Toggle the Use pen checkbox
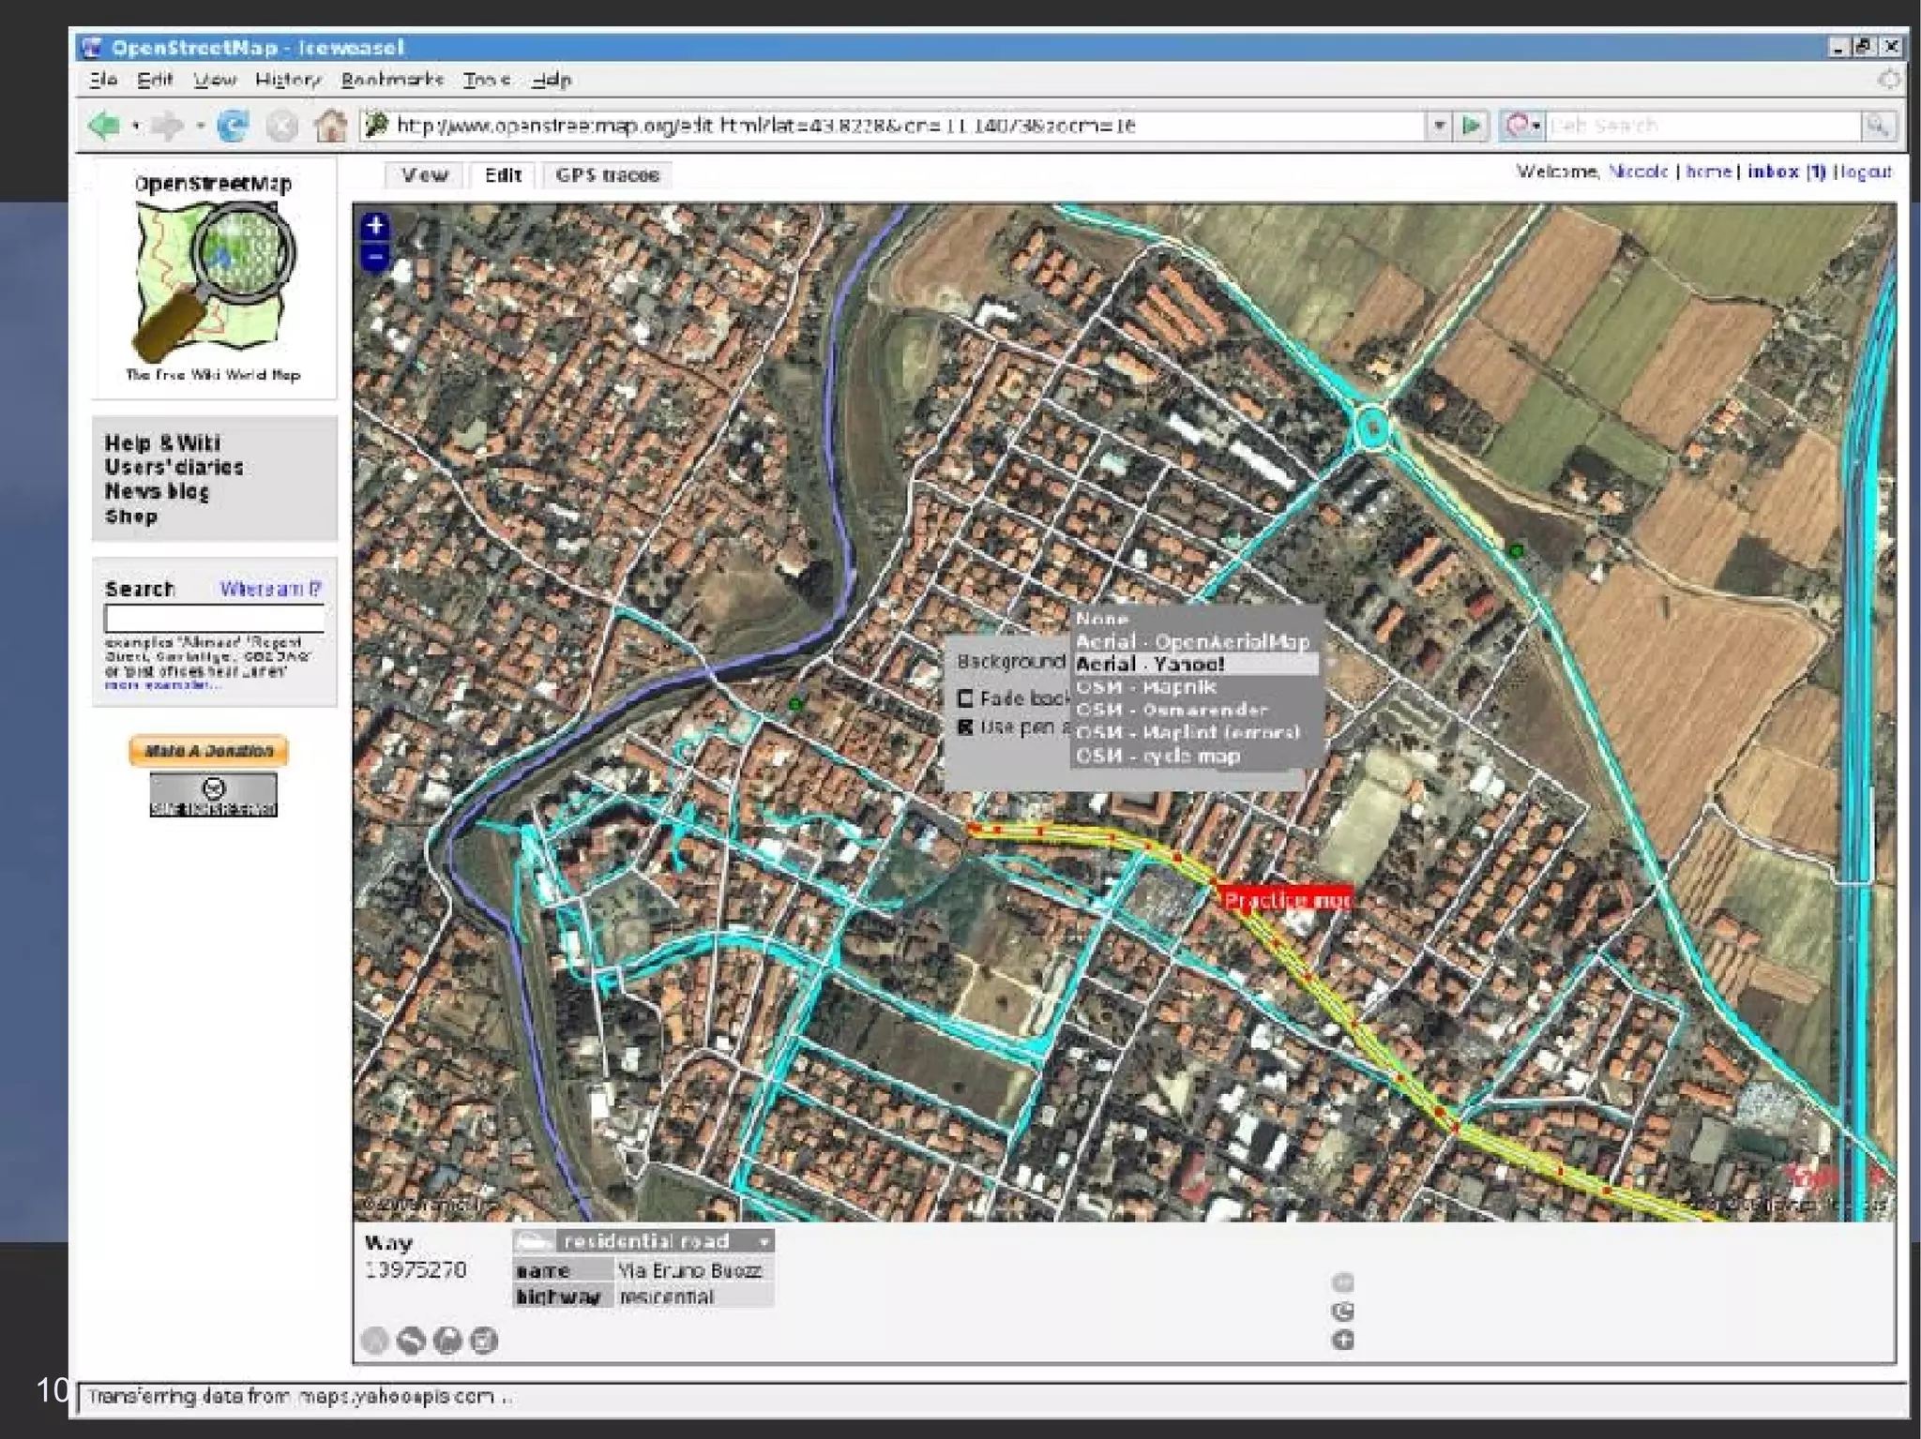This screenshot has height=1439, width=1921. tap(965, 727)
